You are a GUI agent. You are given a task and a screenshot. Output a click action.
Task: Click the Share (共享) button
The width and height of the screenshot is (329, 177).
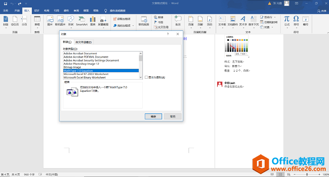[322, 11]
